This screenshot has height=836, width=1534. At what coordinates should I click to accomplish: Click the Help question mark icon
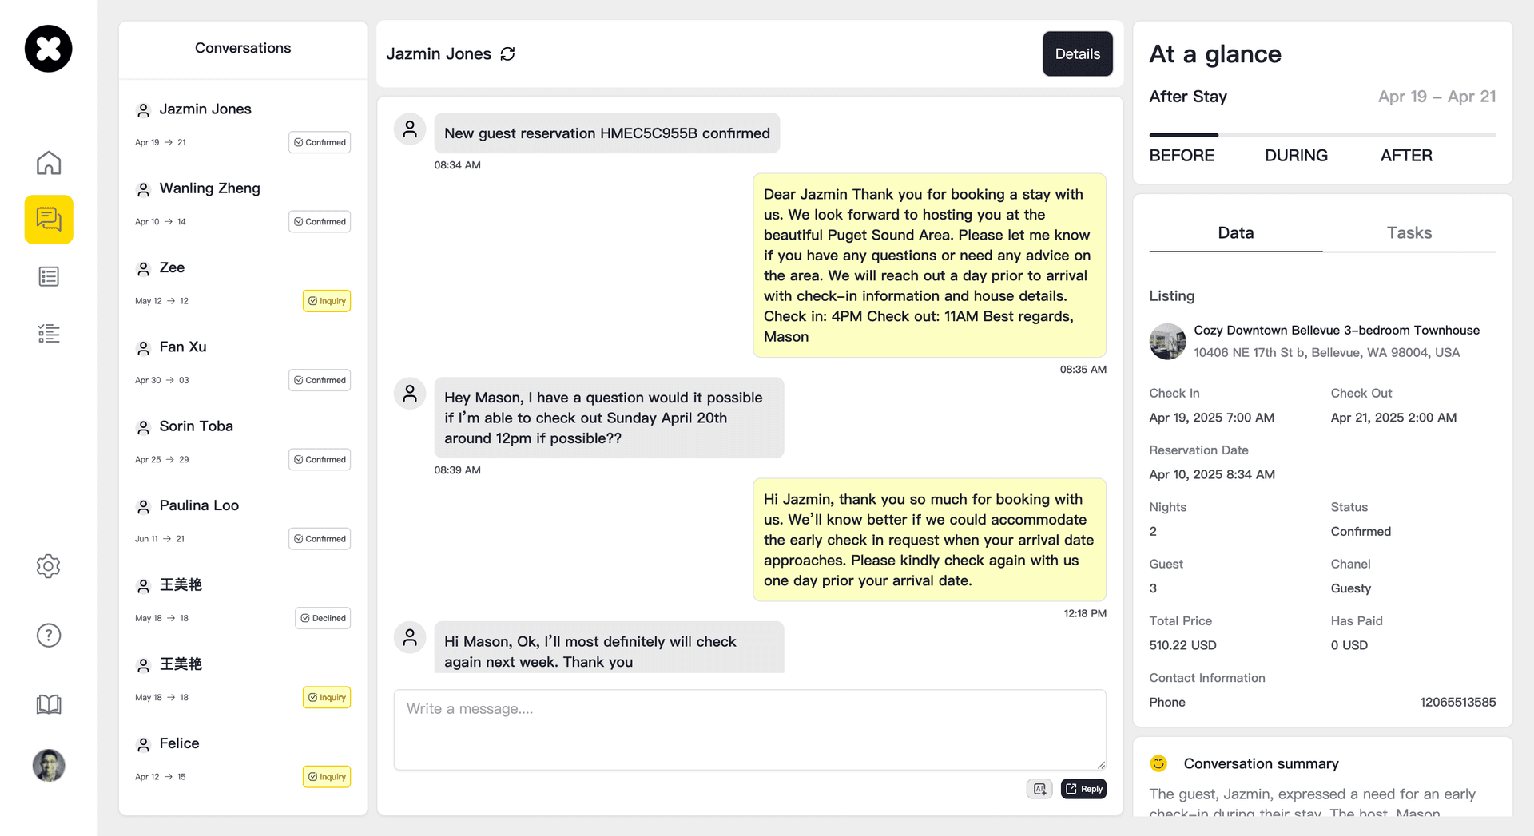pyautogui.click(x=49, y=636)
